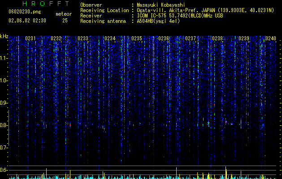282x179 pixels.
Task: Click the date stamp 02.06.02 02:30
Action: (27, 21)
